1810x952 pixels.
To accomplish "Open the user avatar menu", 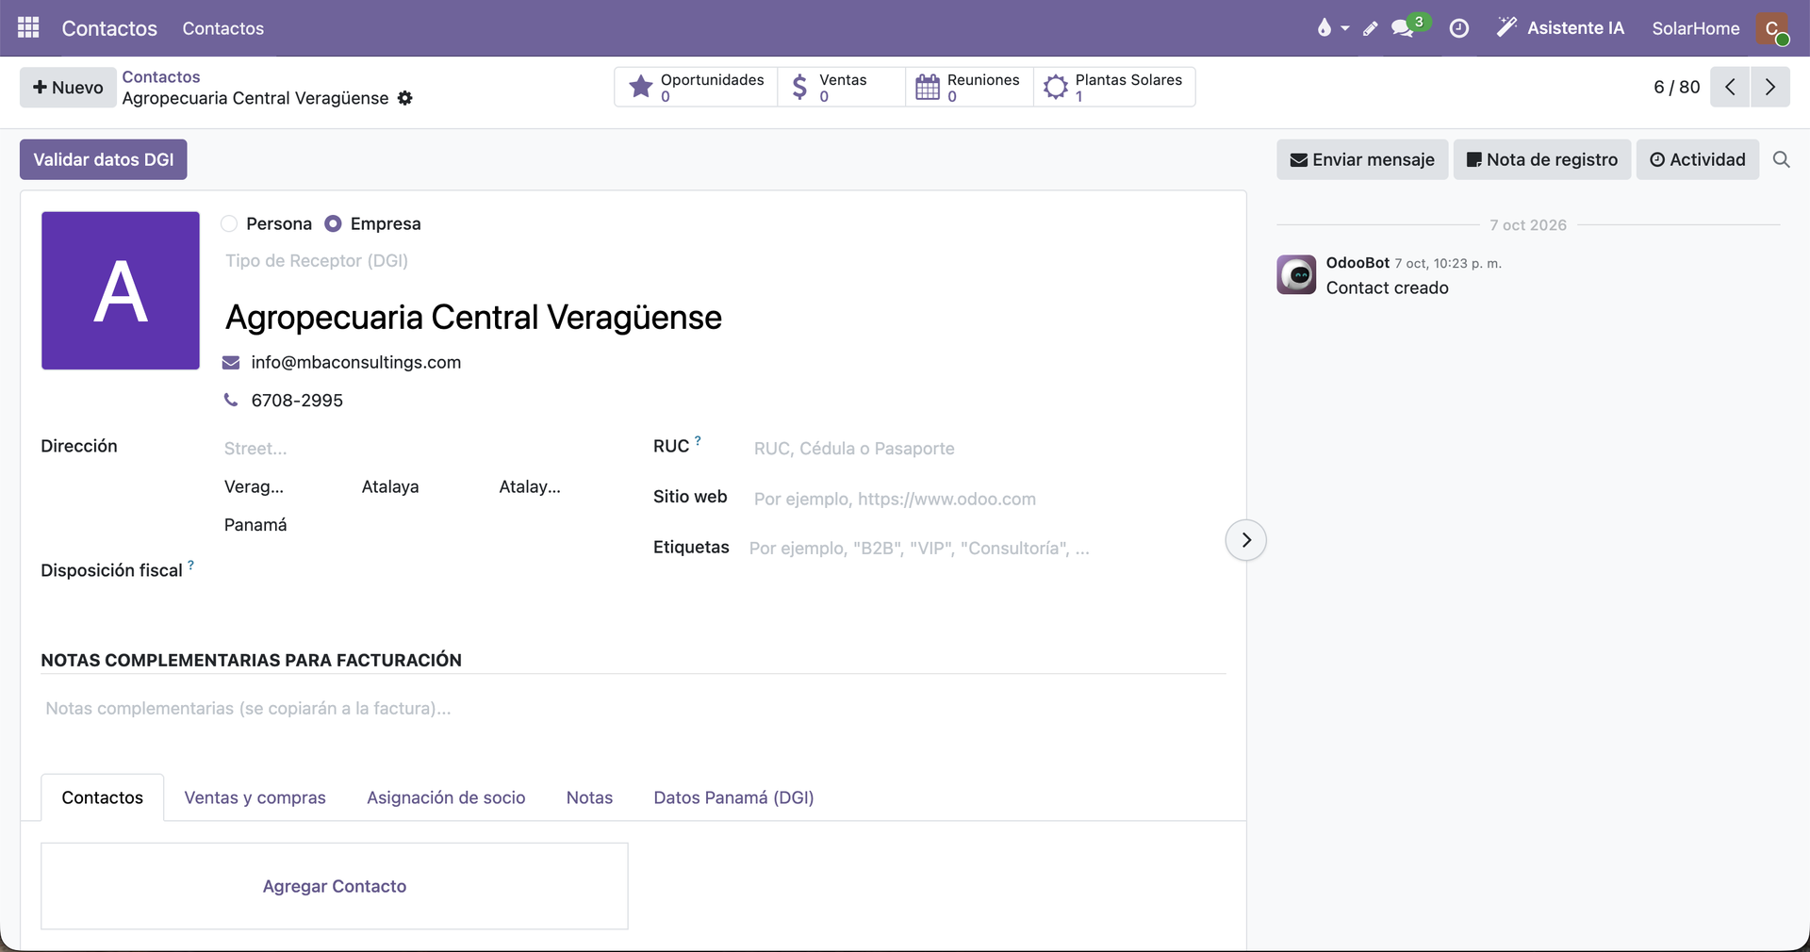I will [1772, 28].
